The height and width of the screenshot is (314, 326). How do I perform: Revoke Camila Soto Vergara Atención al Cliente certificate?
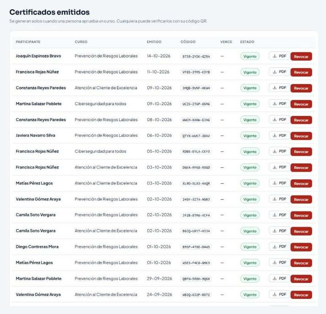[301, 232]
